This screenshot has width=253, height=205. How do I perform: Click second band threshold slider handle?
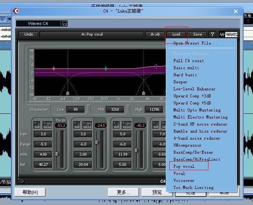point(97,142)
